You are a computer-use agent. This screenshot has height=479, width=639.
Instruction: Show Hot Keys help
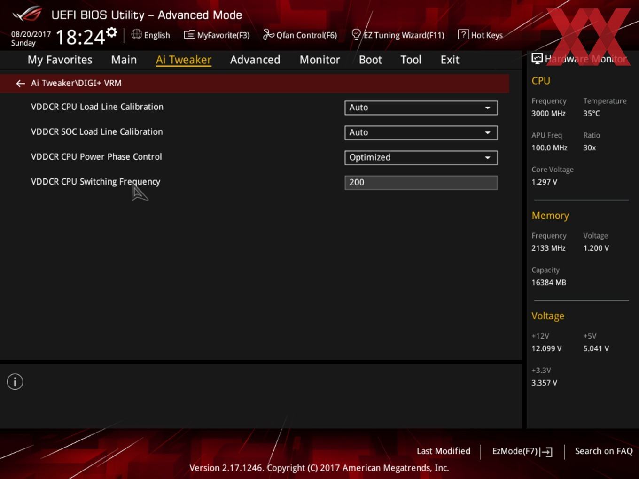pos(480,35)
